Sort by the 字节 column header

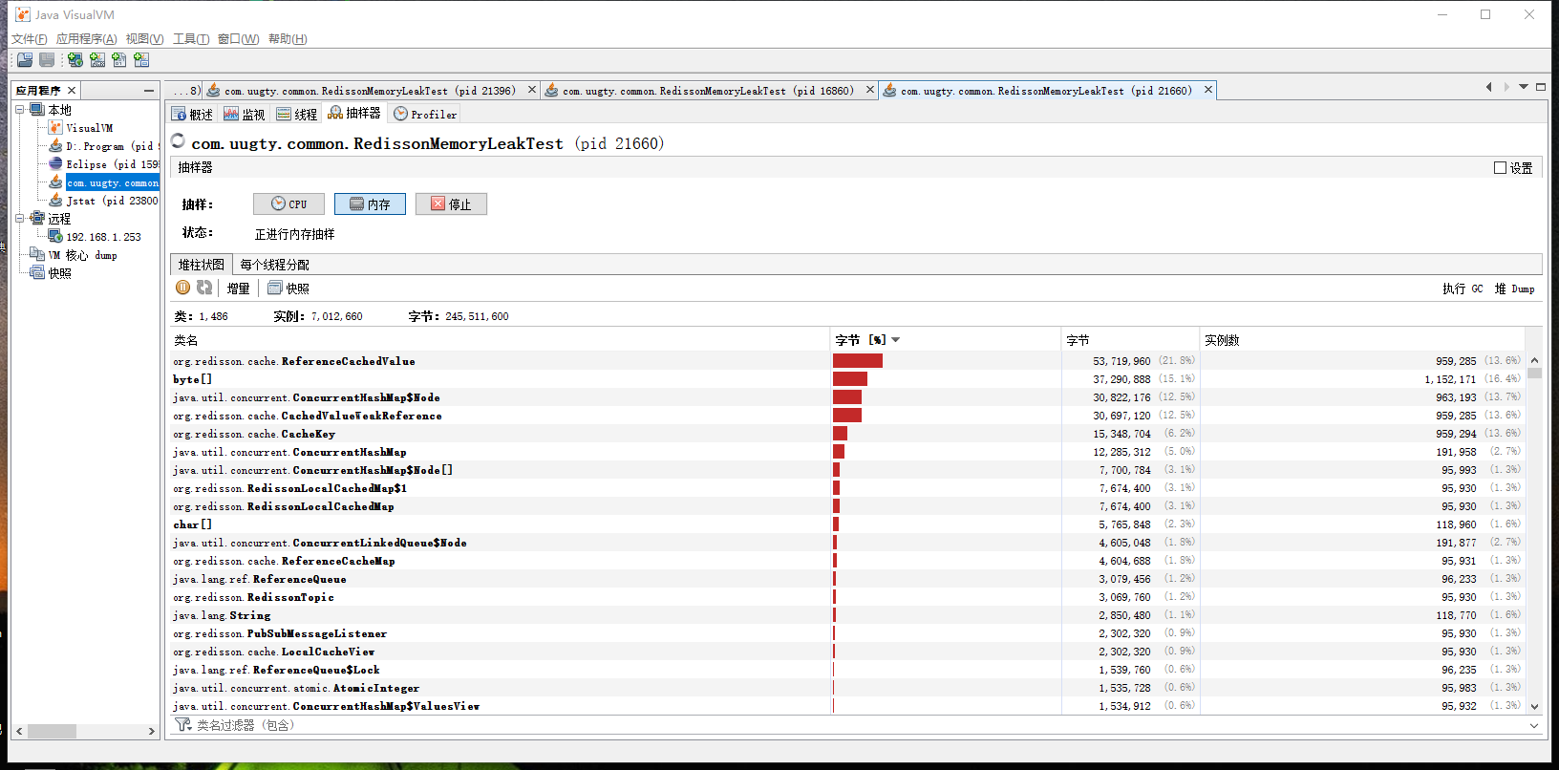[1130, 340]
